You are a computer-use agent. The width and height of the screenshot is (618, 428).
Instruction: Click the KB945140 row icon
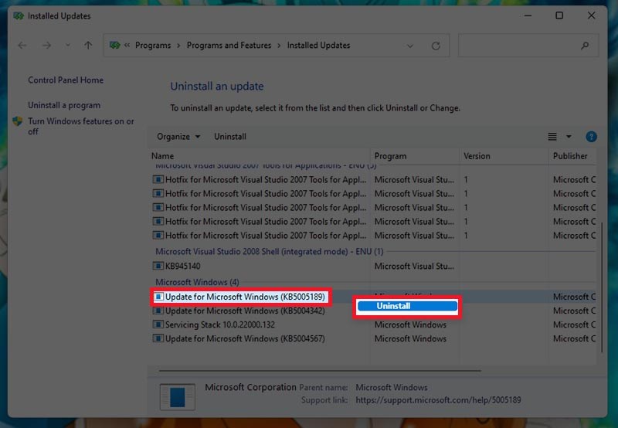tap(158, 266)
